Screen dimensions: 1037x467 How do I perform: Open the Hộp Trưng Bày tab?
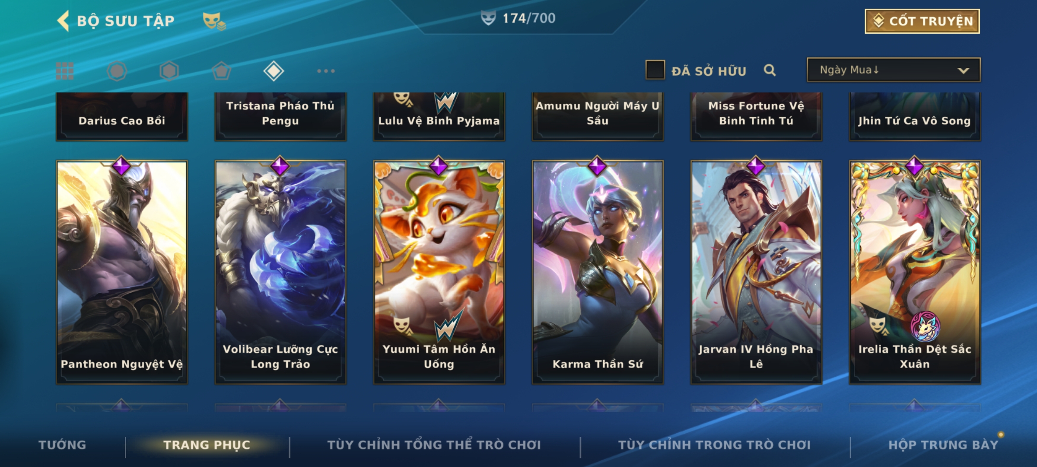point(943,445)
